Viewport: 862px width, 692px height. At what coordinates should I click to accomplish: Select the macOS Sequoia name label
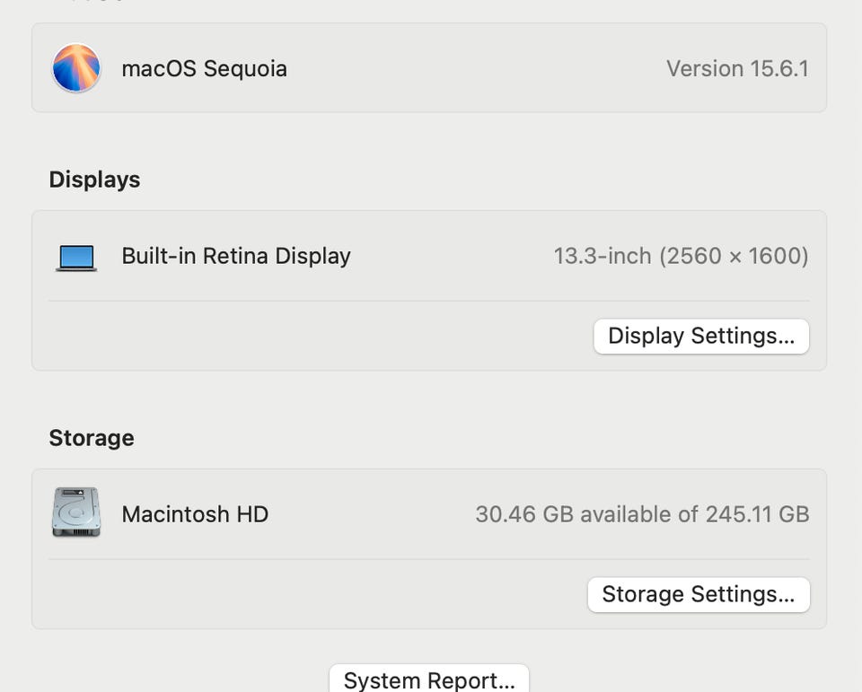coord(204,69)
